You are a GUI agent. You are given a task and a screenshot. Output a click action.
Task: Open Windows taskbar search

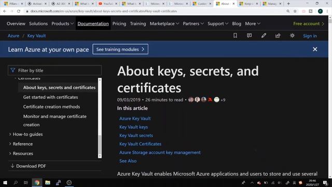point(16,182)
